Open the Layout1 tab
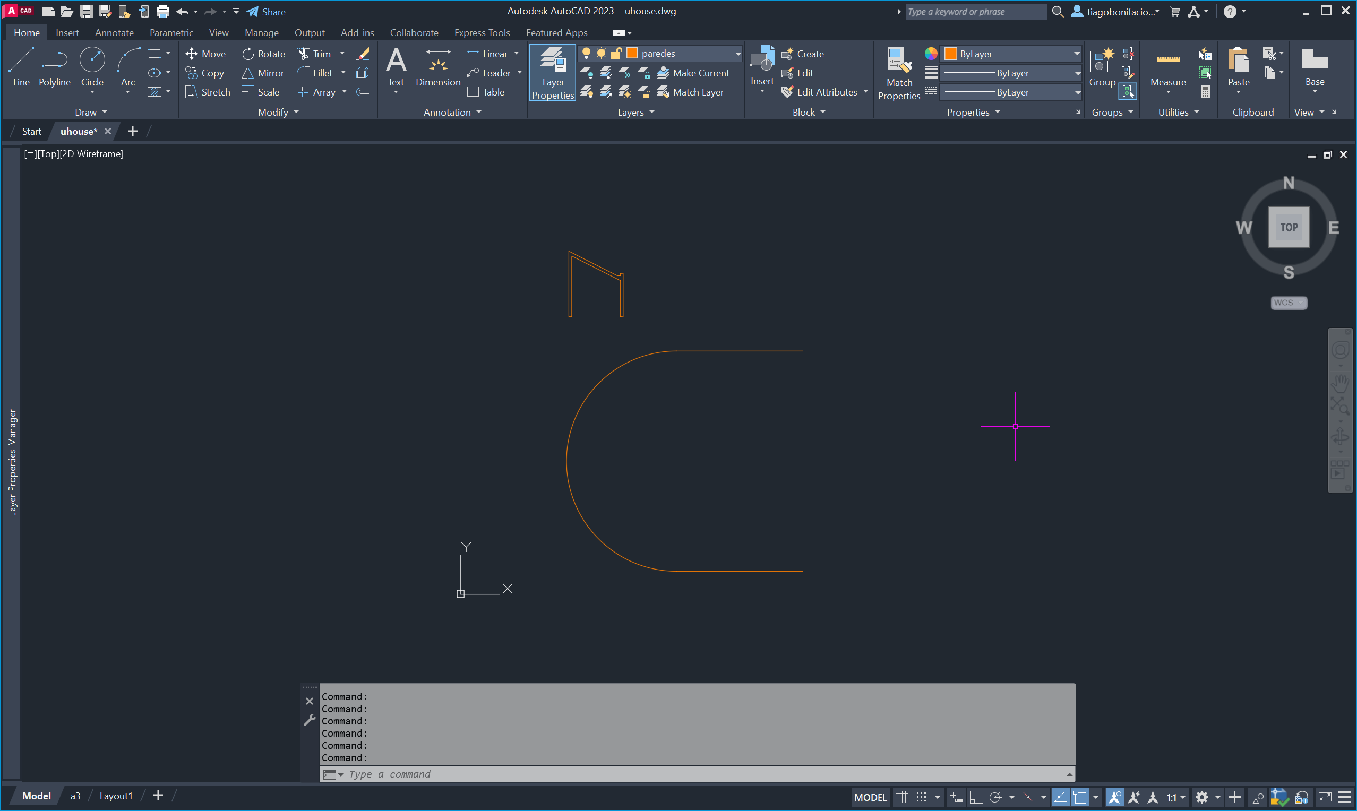The width and height of the screenshot is (1357, 811). click(x=115, y=796)
